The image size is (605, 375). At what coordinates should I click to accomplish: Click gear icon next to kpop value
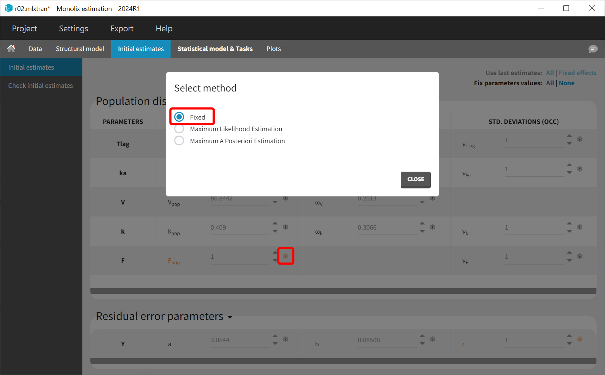click(285, 227)
